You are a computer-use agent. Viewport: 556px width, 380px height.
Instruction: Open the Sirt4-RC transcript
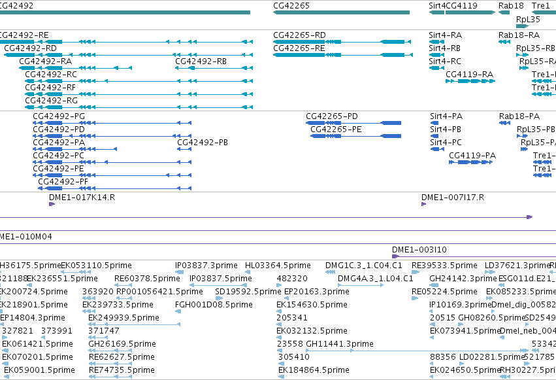[x=436, y=68]
